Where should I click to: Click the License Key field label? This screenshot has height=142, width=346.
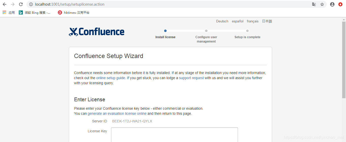click(97, 131)
